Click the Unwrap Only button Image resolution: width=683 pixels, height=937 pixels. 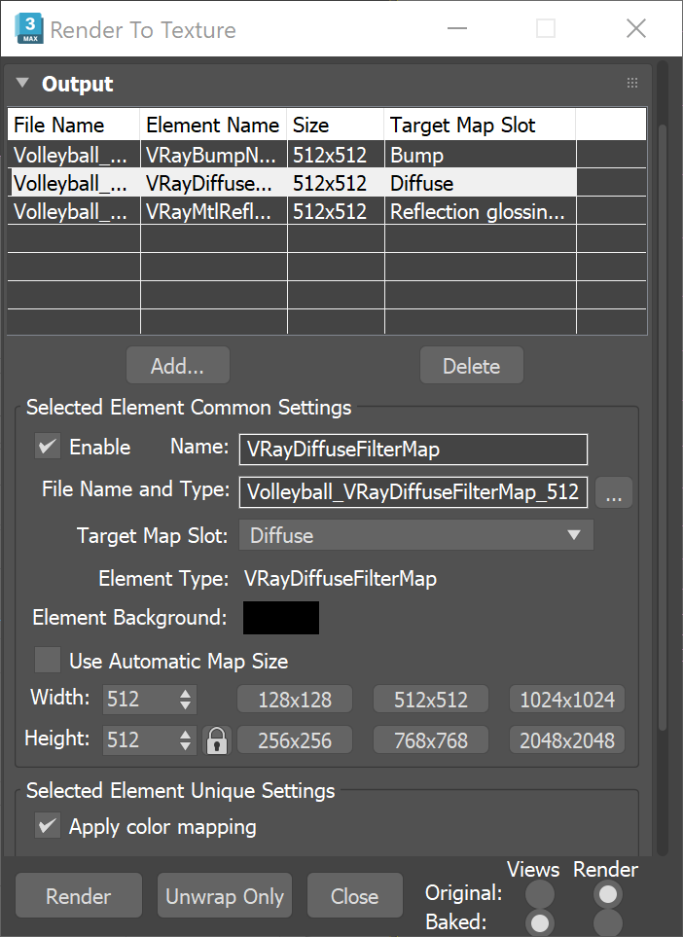tap(225, 896)
